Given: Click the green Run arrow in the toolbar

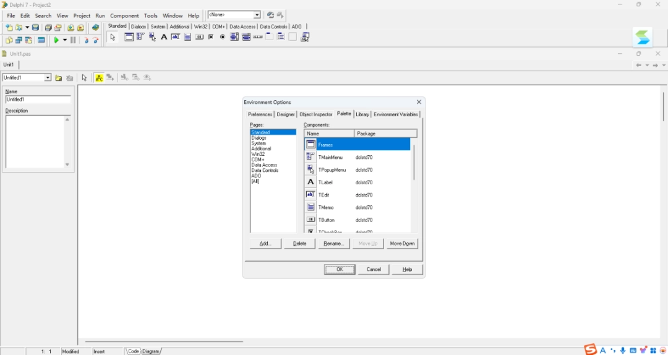Looking at the screenshot, I should coord(56,40).
